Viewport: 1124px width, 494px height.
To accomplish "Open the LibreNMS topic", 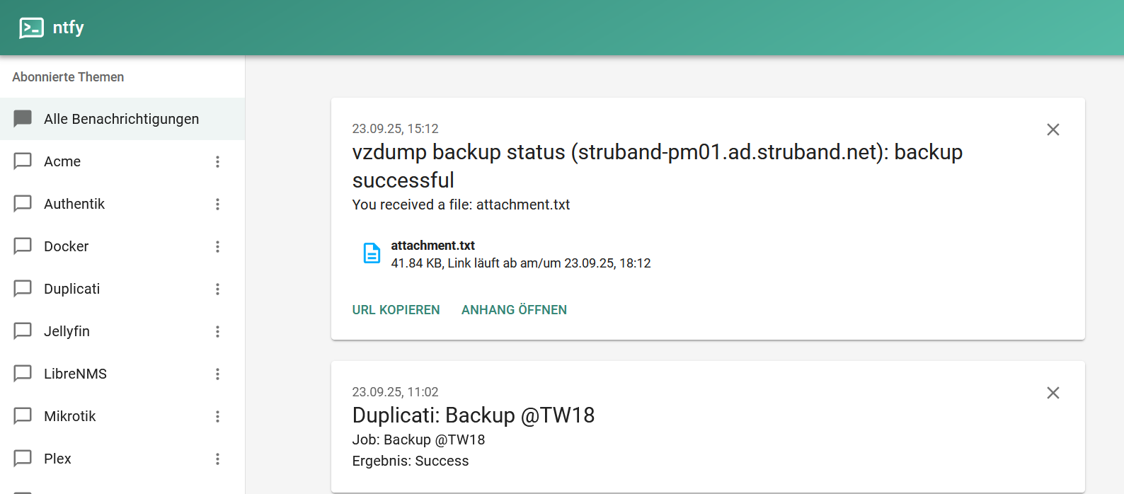I will [x=75, y=374].
